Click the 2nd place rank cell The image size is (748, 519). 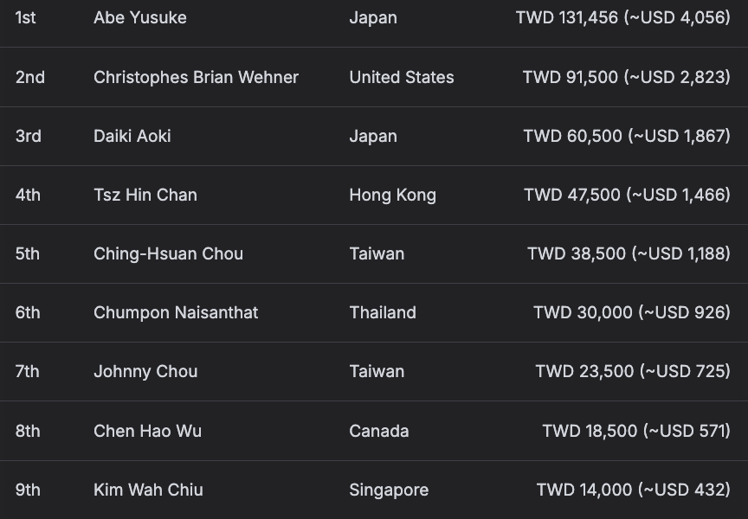click(x=30, y=77)
